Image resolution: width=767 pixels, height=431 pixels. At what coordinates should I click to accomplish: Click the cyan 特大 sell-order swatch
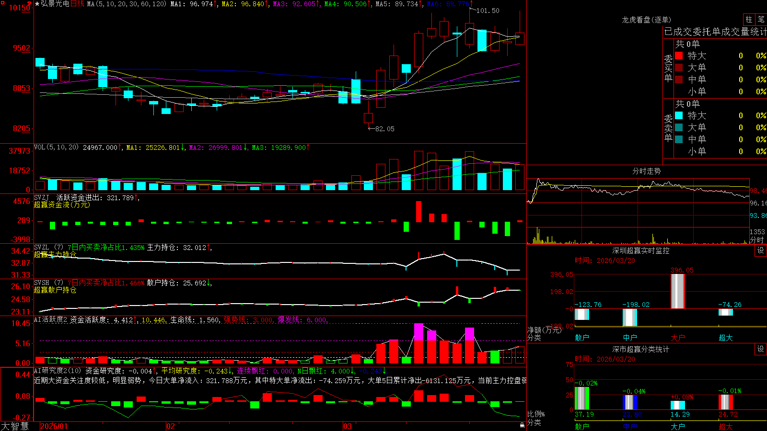coord(679,115)
